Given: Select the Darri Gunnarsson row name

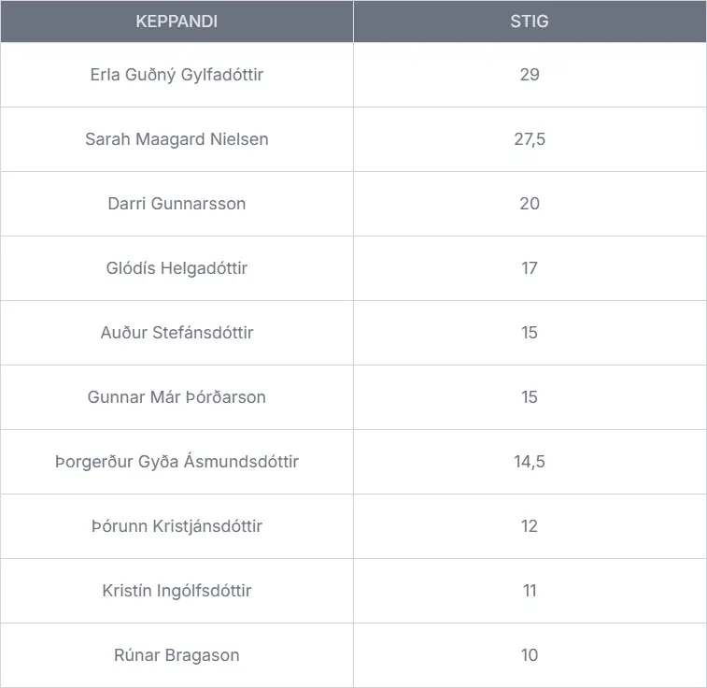Looking at the screenshot, I should click(177, 204).
